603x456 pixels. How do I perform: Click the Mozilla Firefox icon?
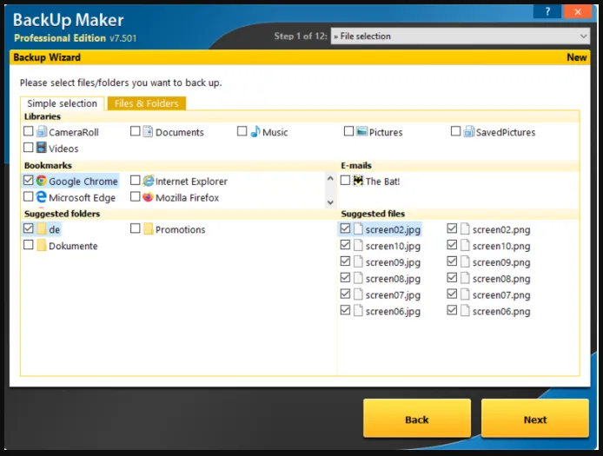coord(148,197)
